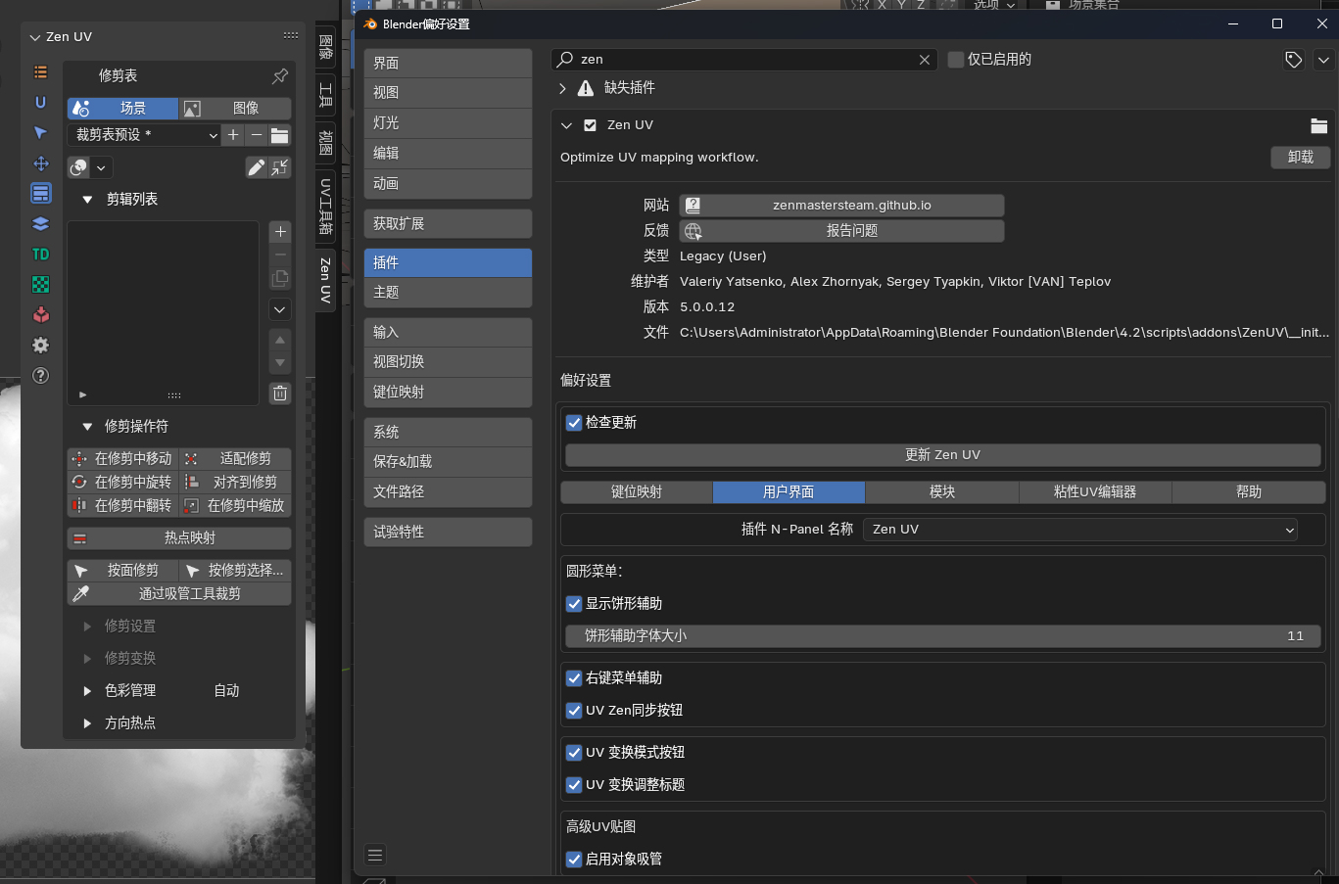Expand the 缺失插件 section
Viewport: 1339px width, 884px height.
pos(562,88)
